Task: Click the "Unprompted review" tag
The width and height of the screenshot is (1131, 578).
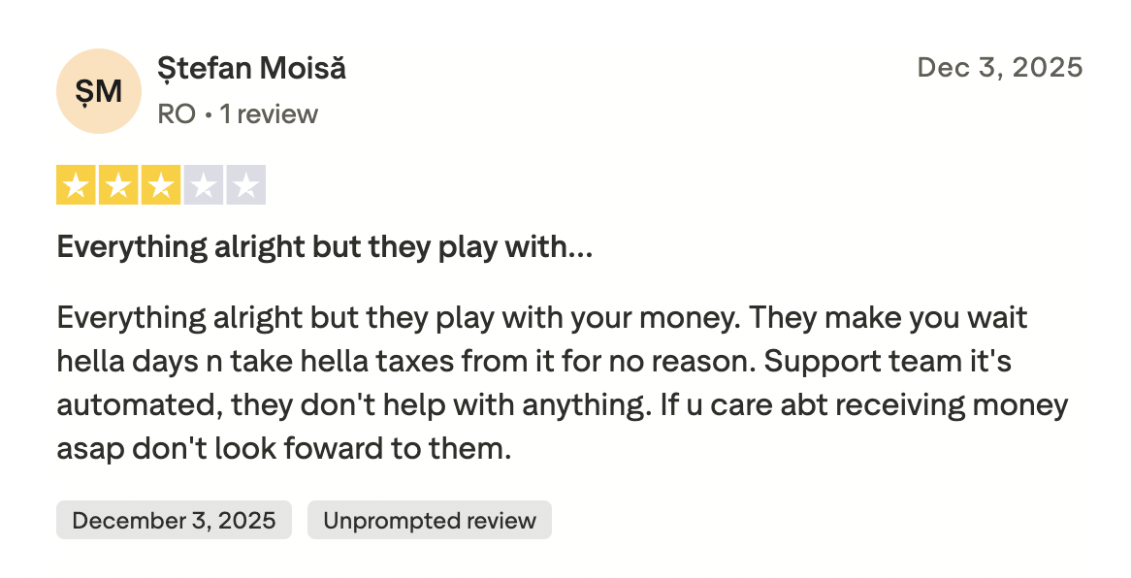Action: 429,521
